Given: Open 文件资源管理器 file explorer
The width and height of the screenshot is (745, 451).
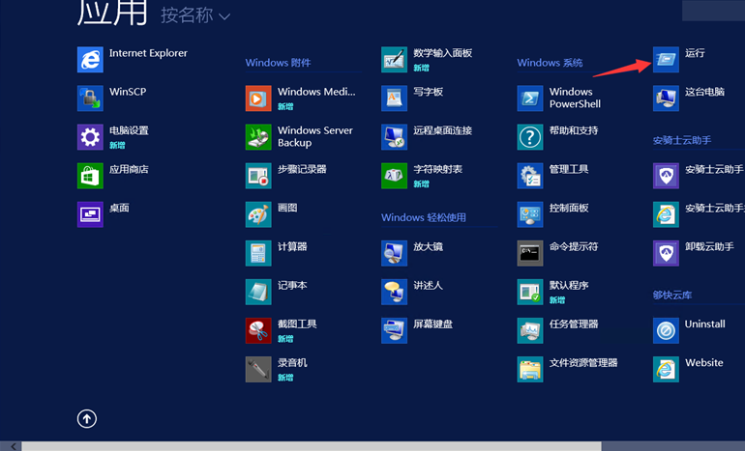Looking at the screenshot, I should tap(530, 369).
